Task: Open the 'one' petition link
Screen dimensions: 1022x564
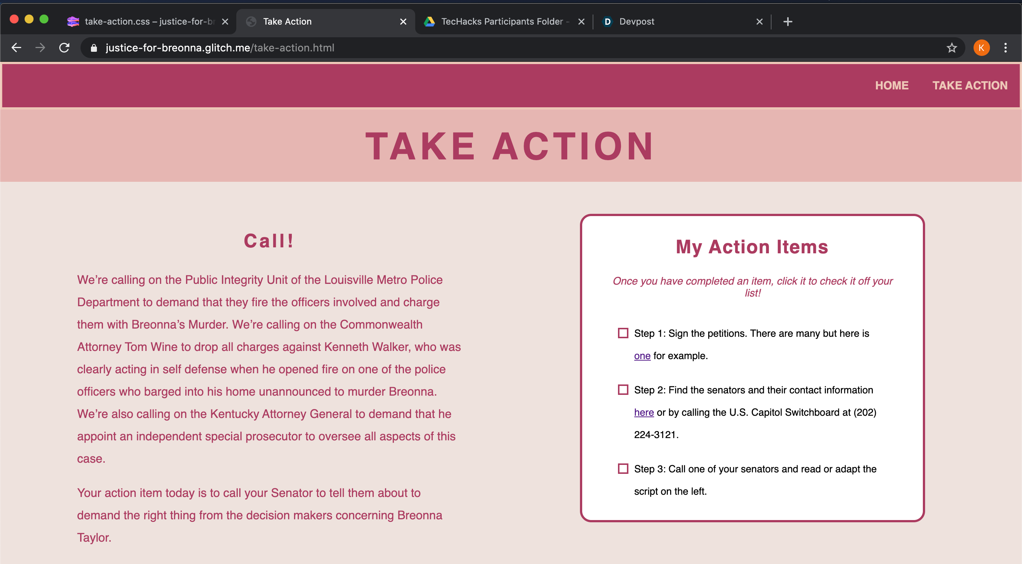Action: tap(642, 356)
